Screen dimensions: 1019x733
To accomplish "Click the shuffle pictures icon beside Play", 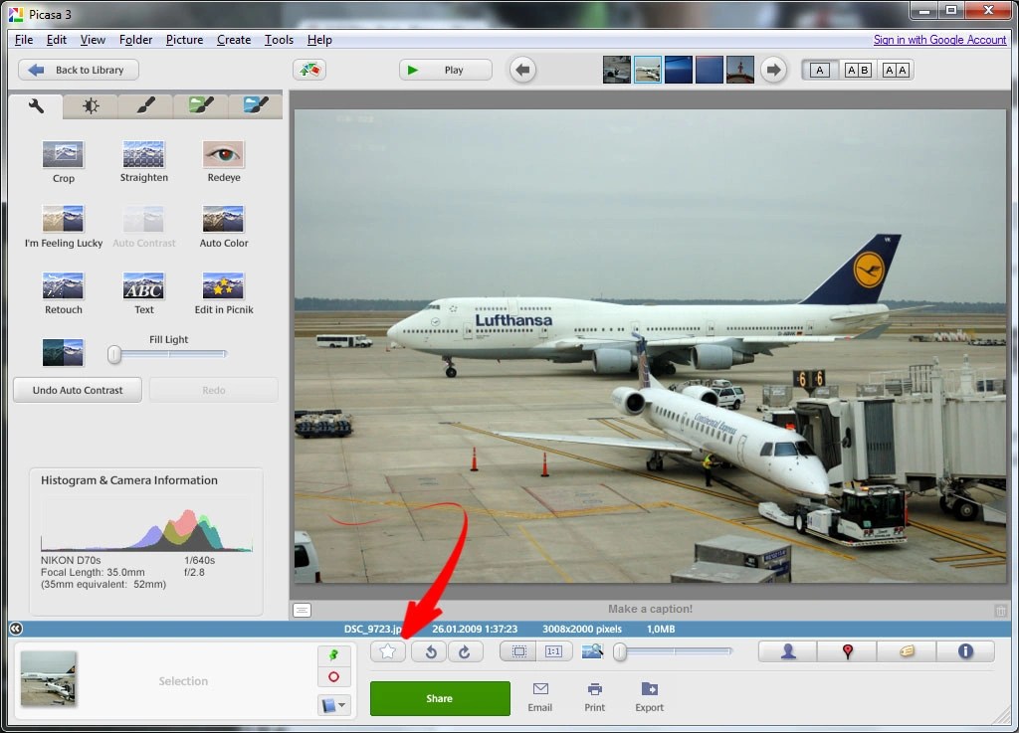I will [x=309, y=70].
